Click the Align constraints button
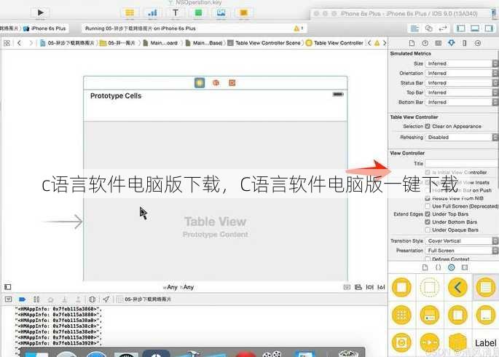 pos(358,287)
